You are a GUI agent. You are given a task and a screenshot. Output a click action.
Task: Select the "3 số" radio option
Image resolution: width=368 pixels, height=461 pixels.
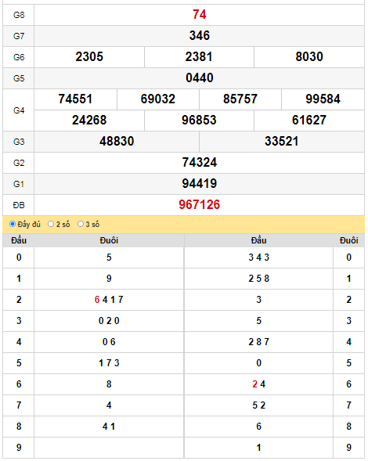pyautogui.click(x=81, y=224)
